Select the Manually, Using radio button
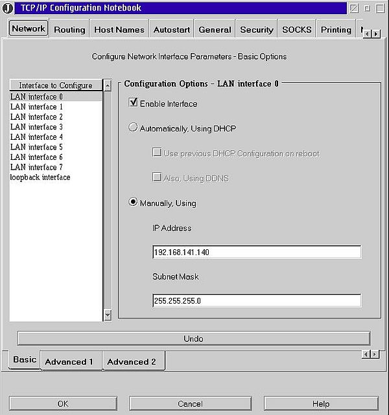This screenshot has width=389, height=415. click(x=134, y=203)
